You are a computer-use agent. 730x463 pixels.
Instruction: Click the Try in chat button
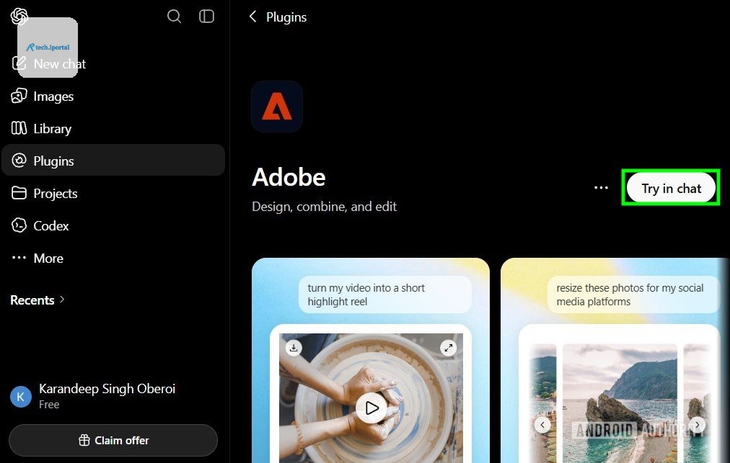pyautogui.click(x=671, y=188)
